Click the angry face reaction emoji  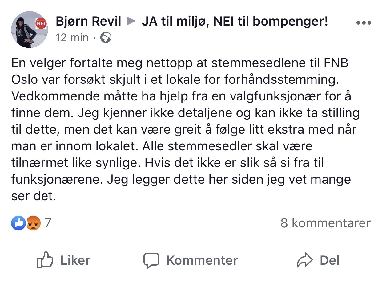(x=33, y=223)
